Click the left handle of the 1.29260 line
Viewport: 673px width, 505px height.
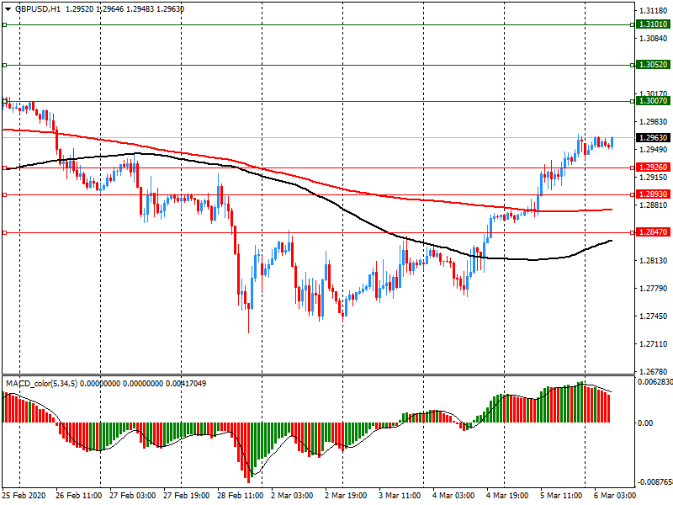[5, 167]
